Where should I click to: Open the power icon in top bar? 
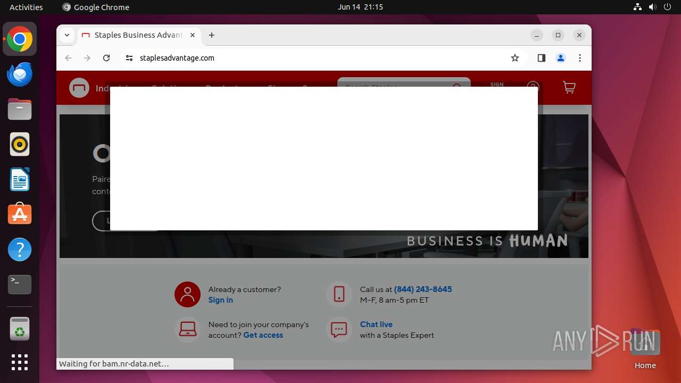pos(667,7)
